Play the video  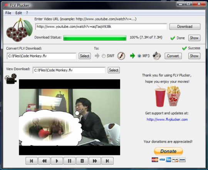click(x=57, y=161)
